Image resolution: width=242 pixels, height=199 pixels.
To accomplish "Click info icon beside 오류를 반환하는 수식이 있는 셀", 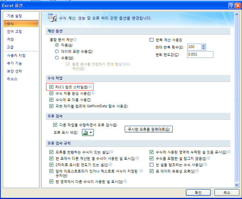I will pos(112,152).
